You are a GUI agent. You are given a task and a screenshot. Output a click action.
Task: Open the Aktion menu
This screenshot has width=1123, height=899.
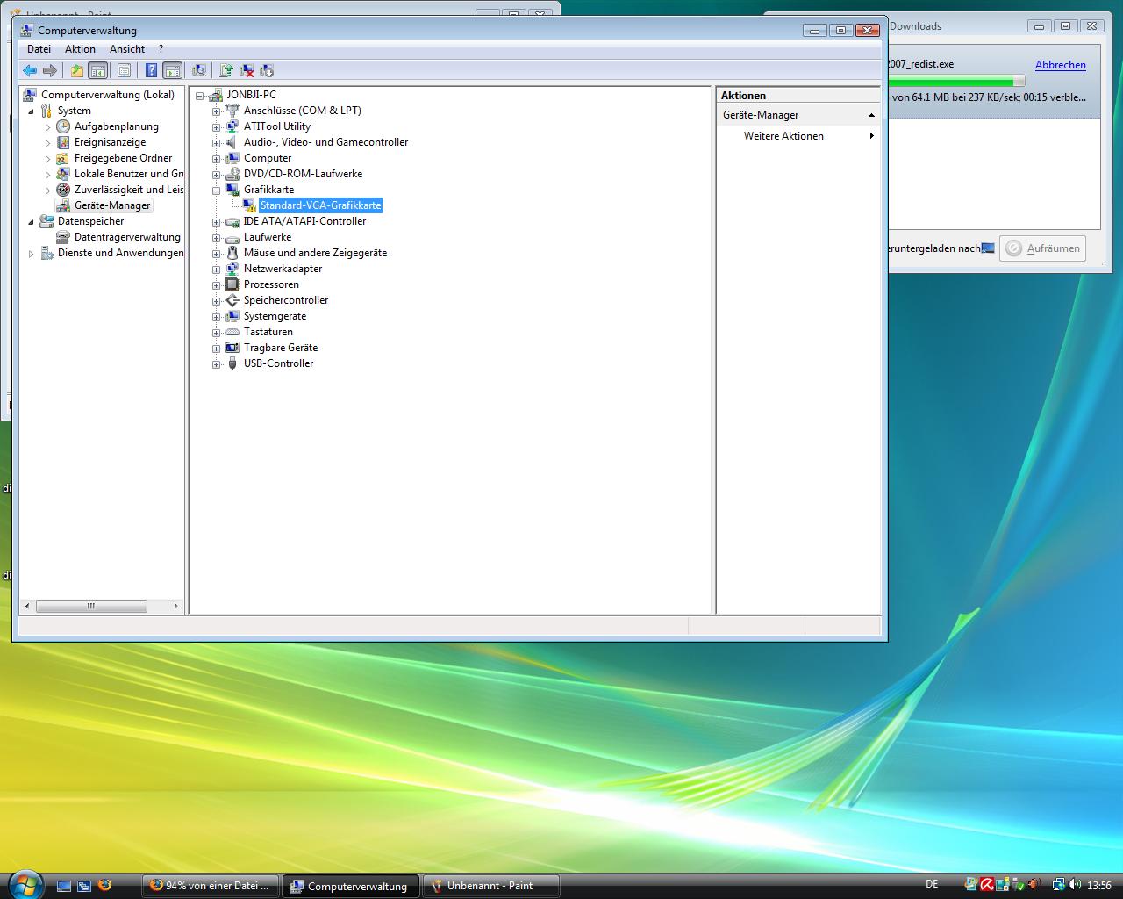click(x=80, y=49)
